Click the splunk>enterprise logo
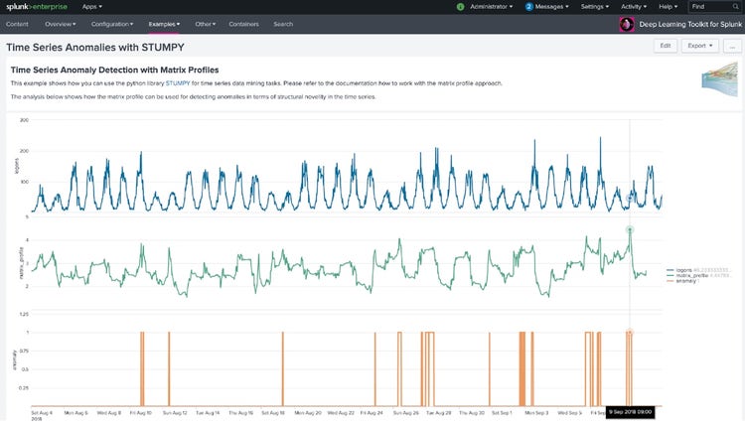The height and width of the screenshot is (428, 745). click(x=35, y=6)
